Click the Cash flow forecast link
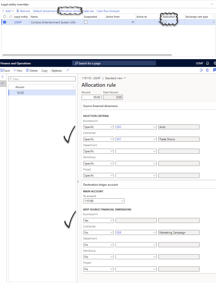Image resolution: width=216 pixels, height=283 pixels. pyautogui.click(x=108, y=11)
